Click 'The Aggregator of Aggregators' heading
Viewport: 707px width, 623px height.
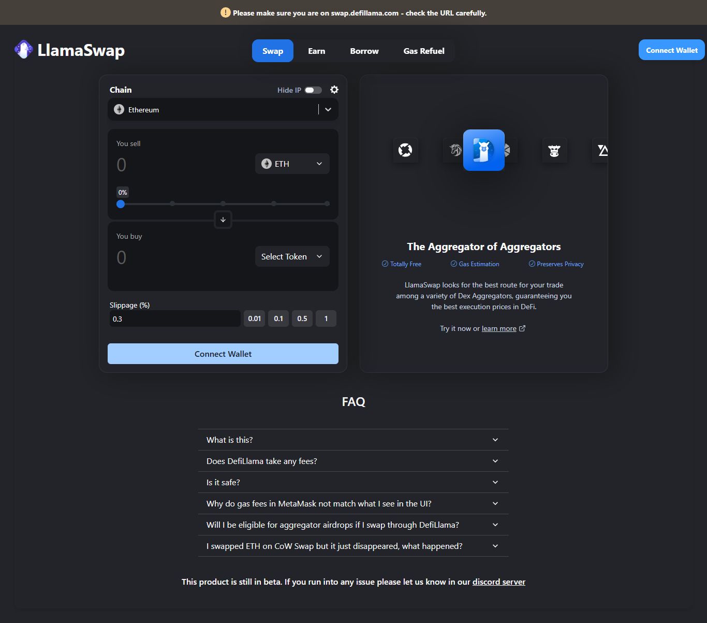[484, 247]
